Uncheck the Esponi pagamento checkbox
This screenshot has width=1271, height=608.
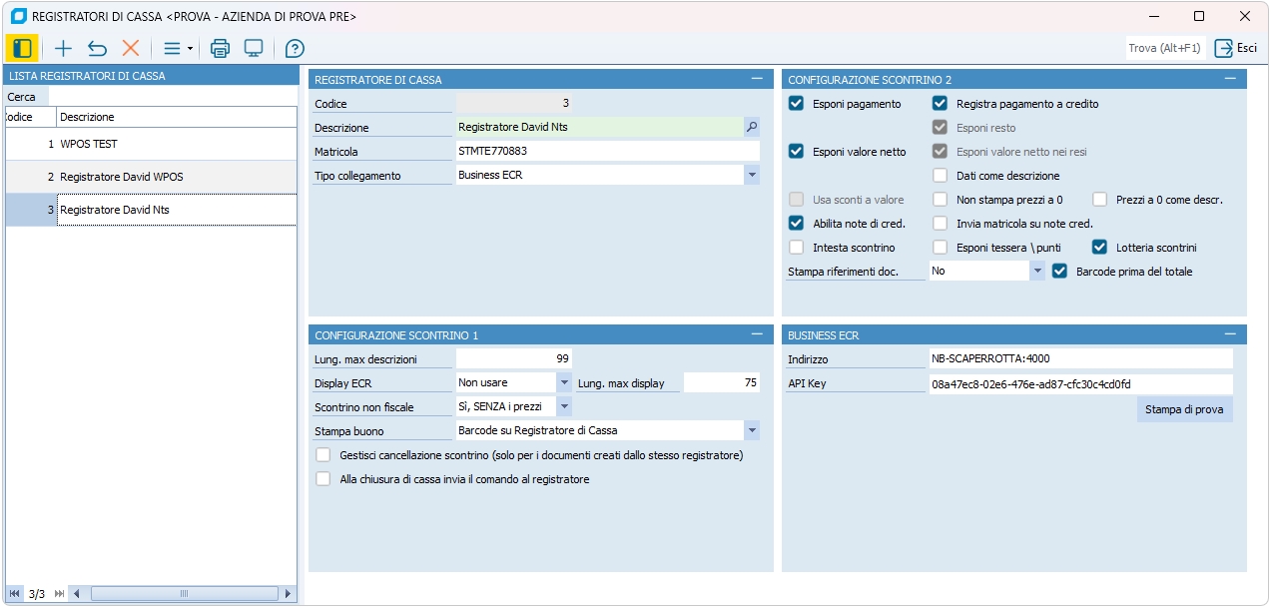click(796, 104)
